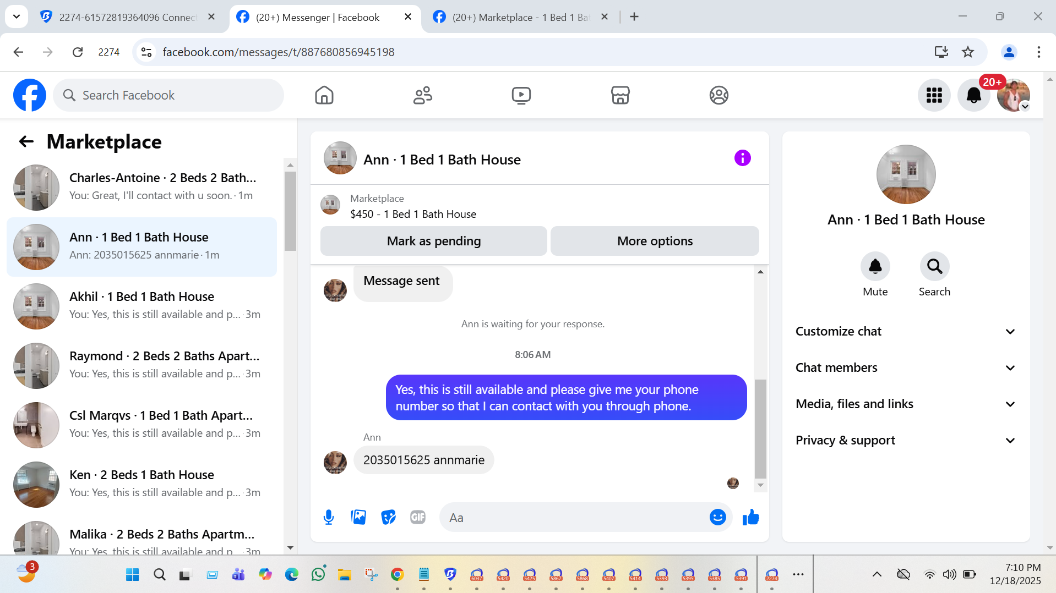This screenshot has width=1056, height=593.
Task: Open Charles-Antoine 2 Beds conversation
Action: tap(142, 187)
